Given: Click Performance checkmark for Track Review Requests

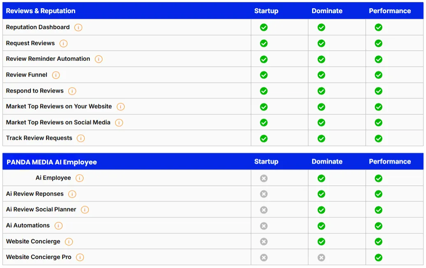Looking at the screenshot, I should tap(378, 139).
